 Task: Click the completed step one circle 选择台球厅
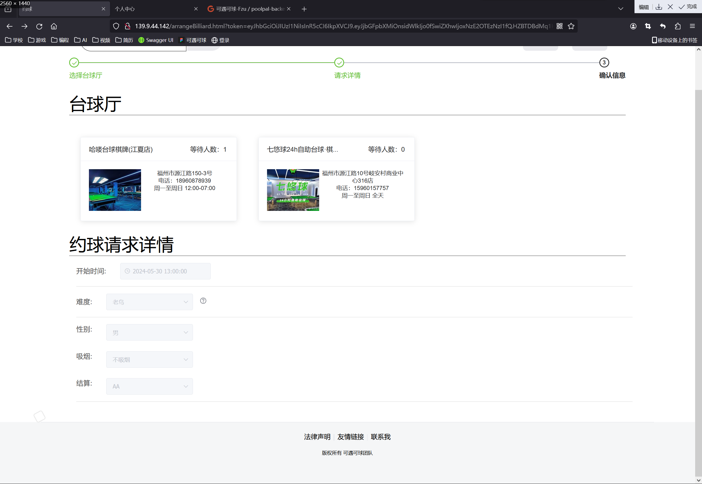74,63
